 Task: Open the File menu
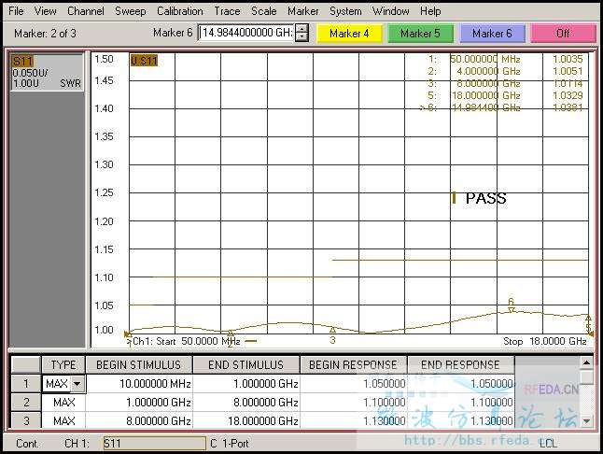click(16, 11)
